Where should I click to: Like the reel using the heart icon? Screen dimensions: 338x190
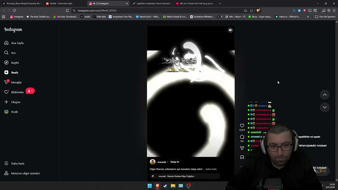(242, 126)
